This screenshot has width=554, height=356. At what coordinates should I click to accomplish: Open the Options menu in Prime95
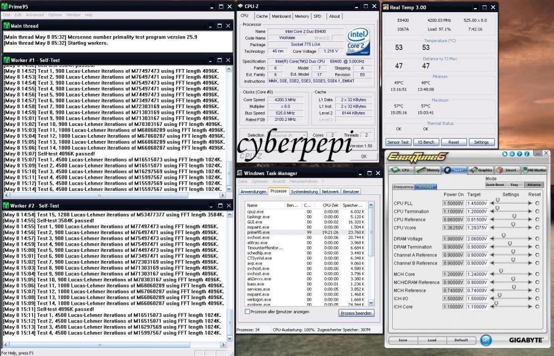(x=55, y=15)
